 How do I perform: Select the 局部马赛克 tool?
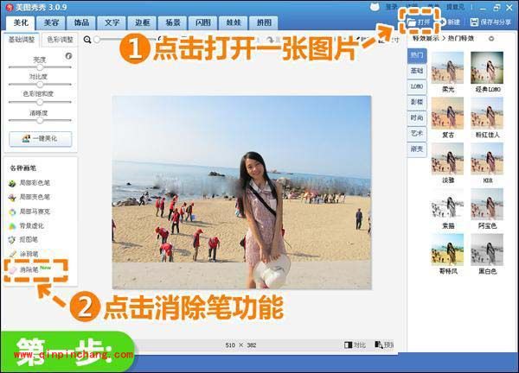pos(29,212)
